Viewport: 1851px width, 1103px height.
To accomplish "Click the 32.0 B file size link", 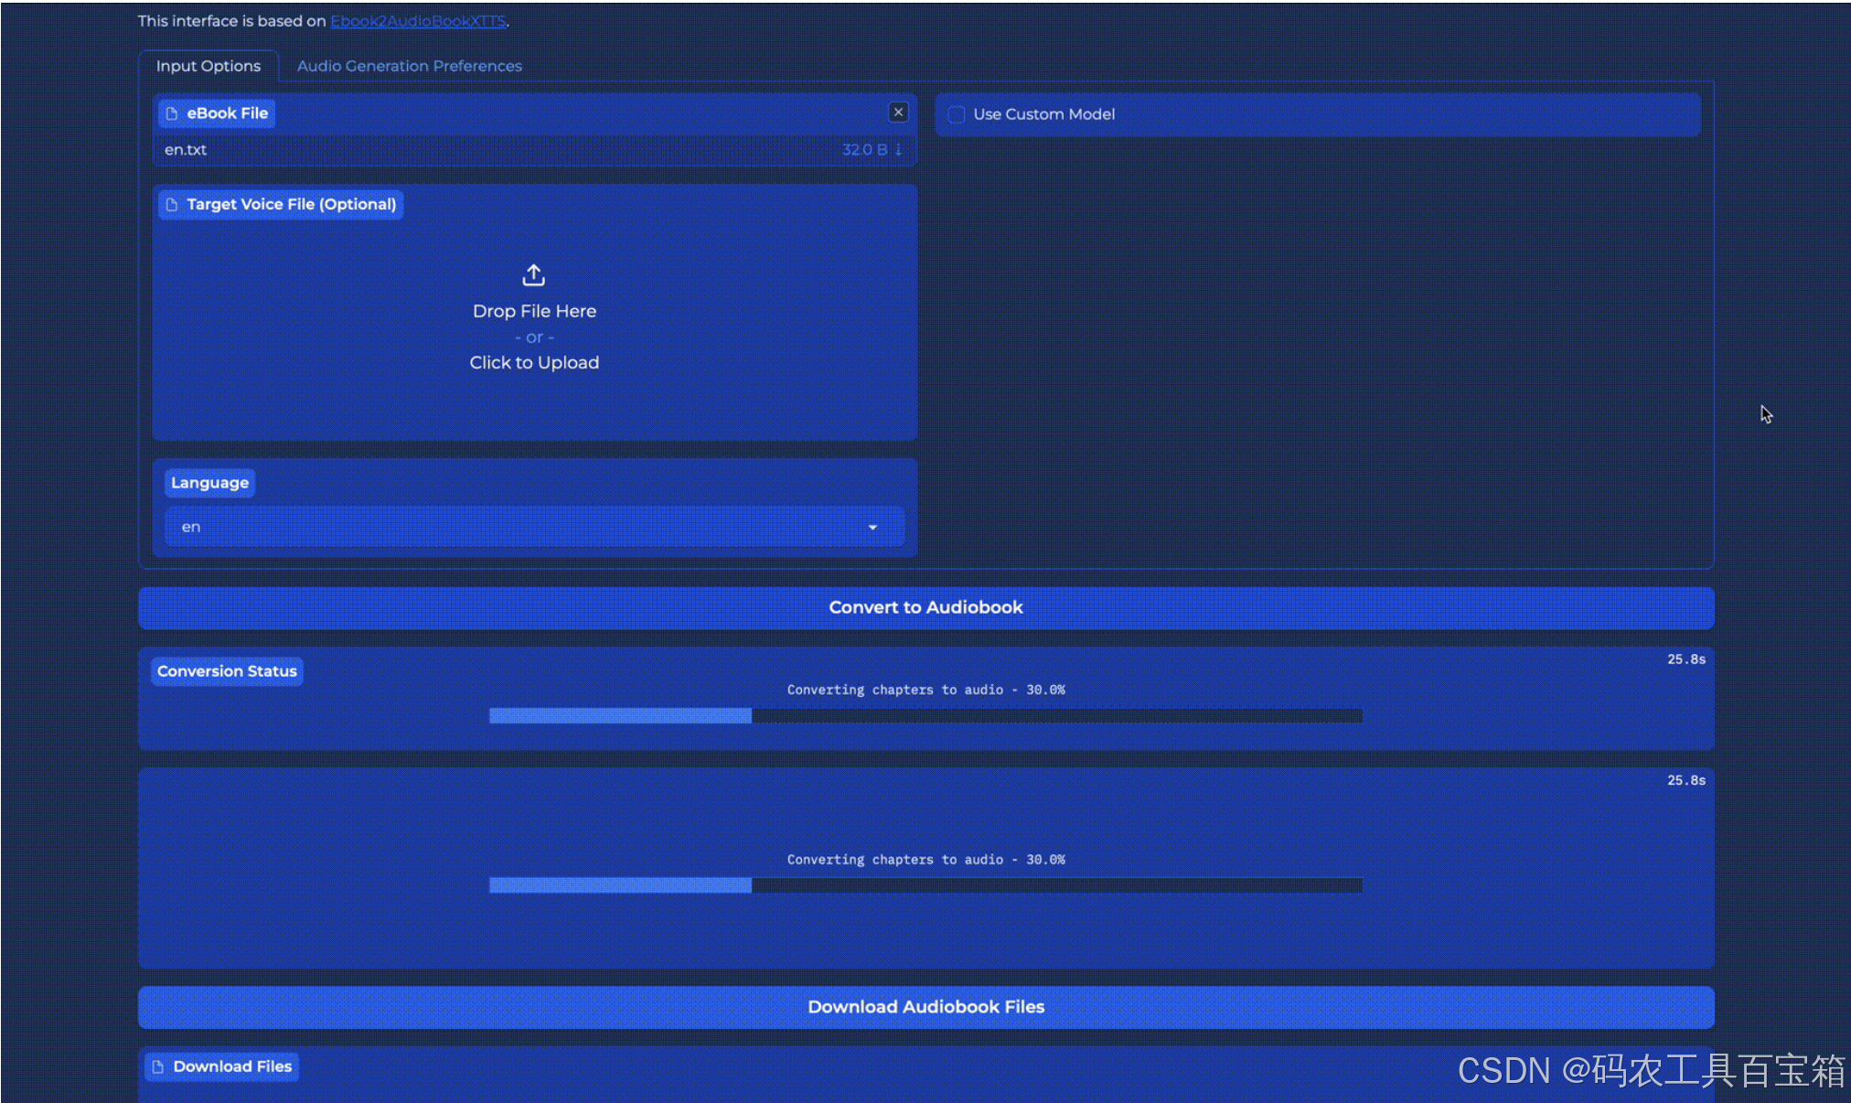I will [x=863, y=149].
